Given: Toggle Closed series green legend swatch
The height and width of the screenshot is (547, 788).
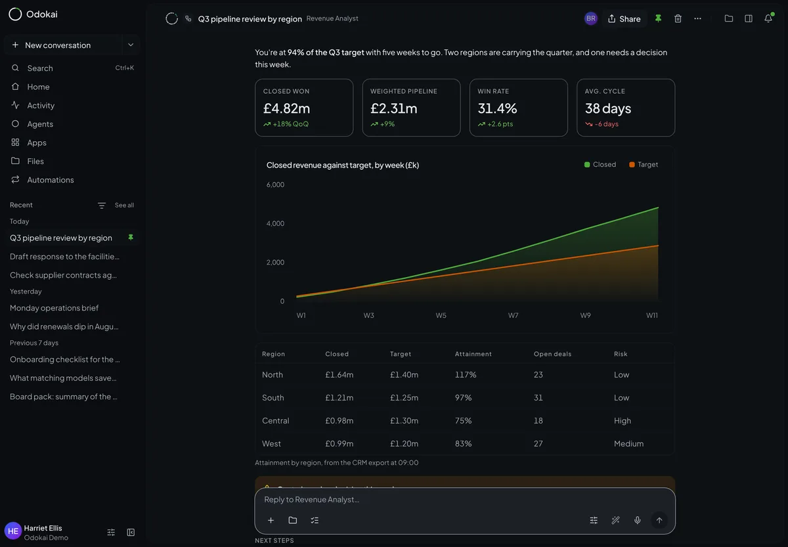Looking at the screenshot, I should tap(587, 165).
